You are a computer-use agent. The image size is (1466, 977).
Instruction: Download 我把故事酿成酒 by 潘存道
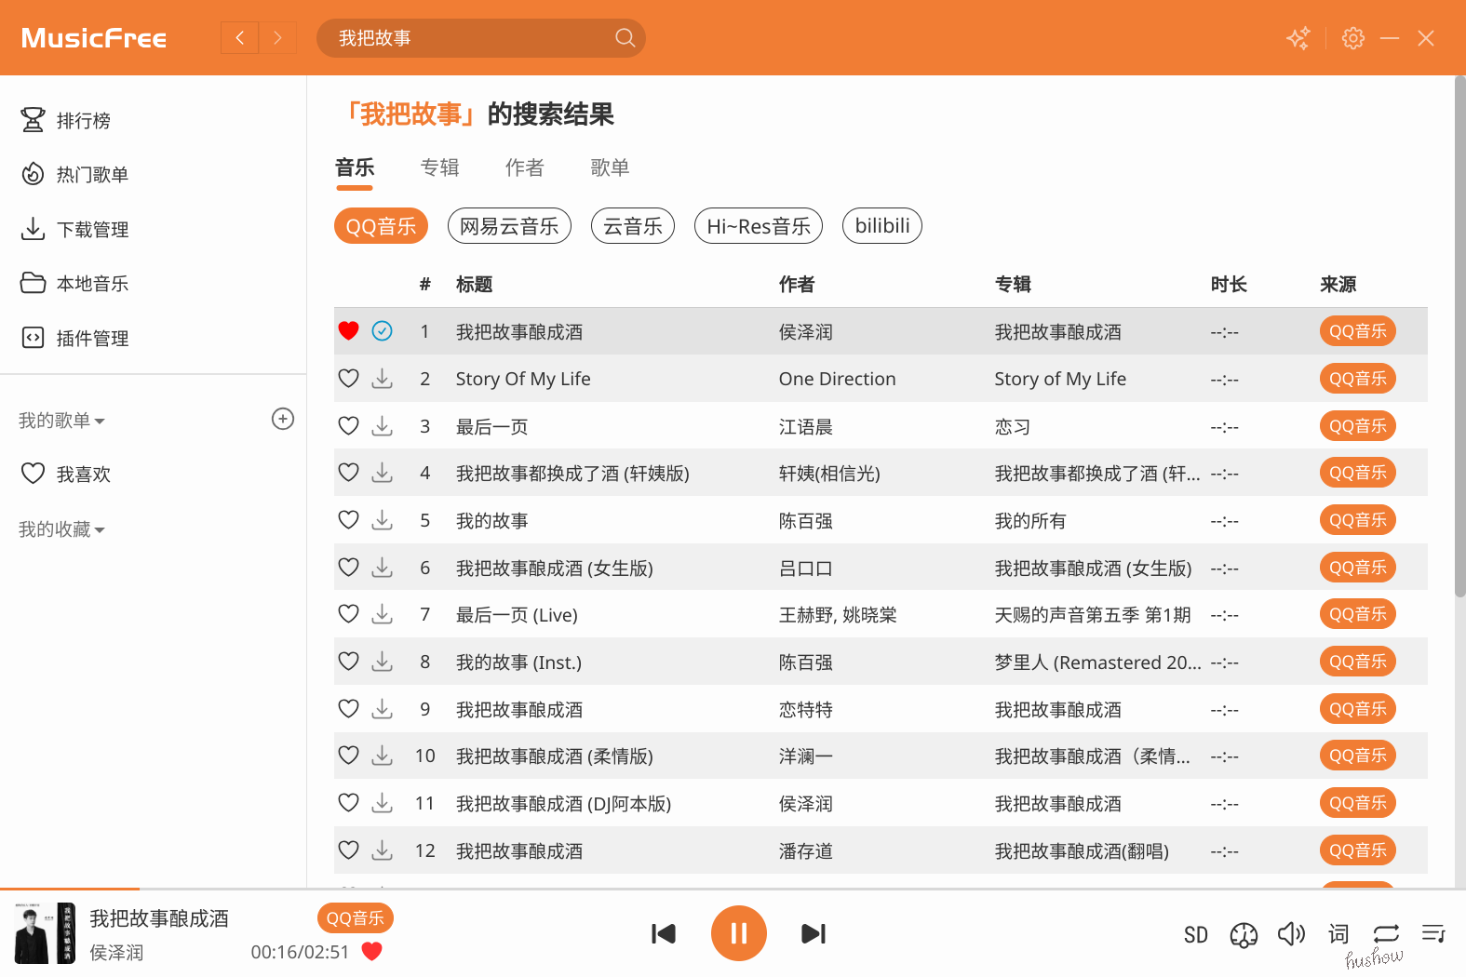tap(383, 850)
